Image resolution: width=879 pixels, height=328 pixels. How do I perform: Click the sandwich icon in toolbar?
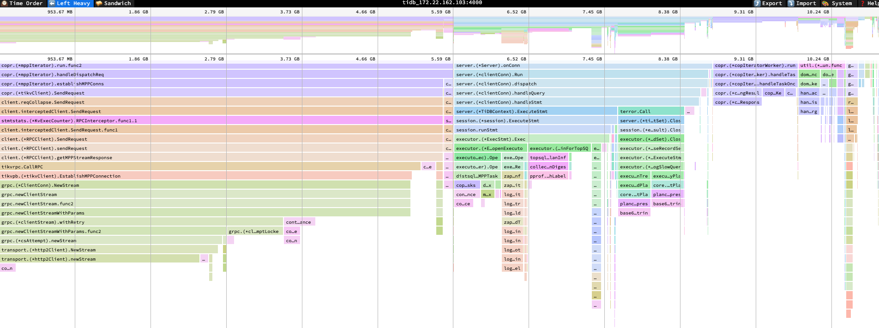tap(99, 3)
